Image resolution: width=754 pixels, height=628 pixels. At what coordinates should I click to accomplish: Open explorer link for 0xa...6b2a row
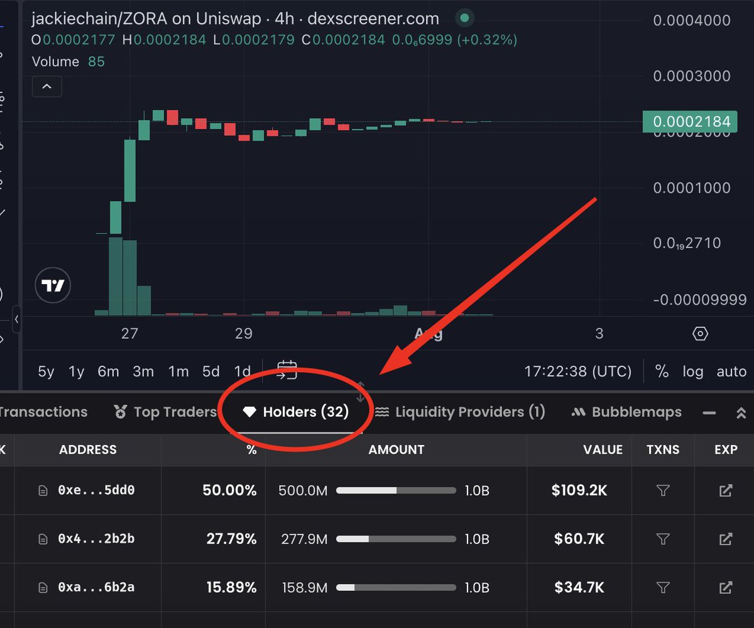pos(726,587)
